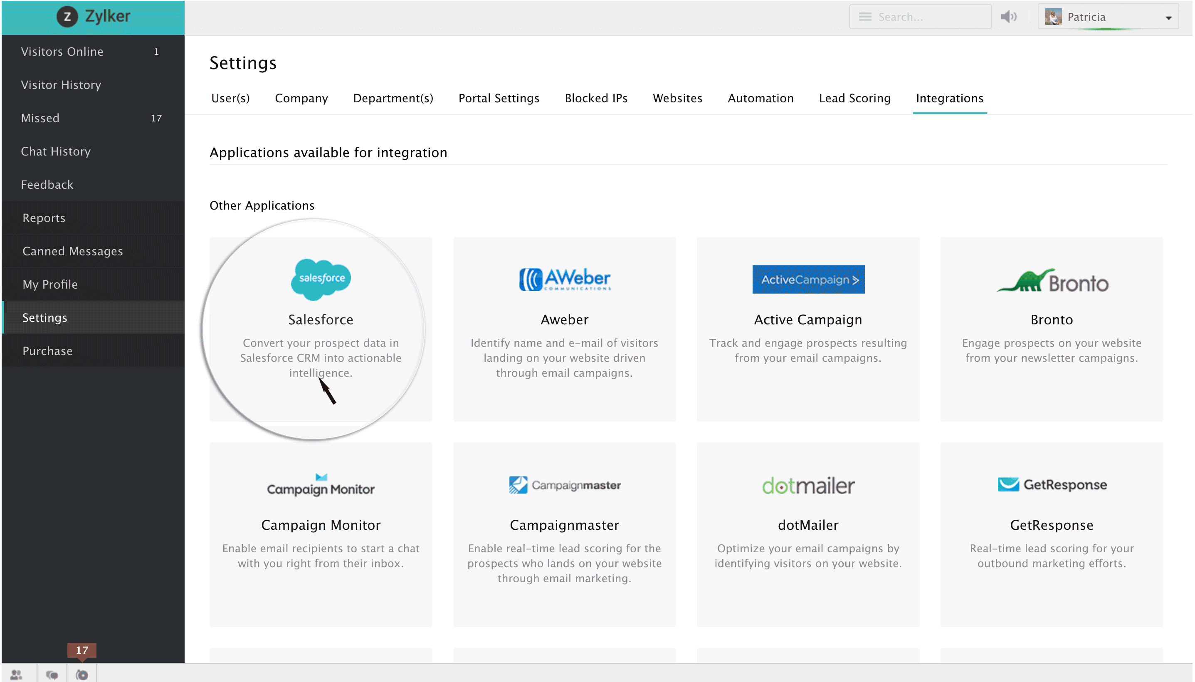Click dotMailer description about identifying visitors
The width and height of the screenshot is (1195, 682).
tap(808, 556)
